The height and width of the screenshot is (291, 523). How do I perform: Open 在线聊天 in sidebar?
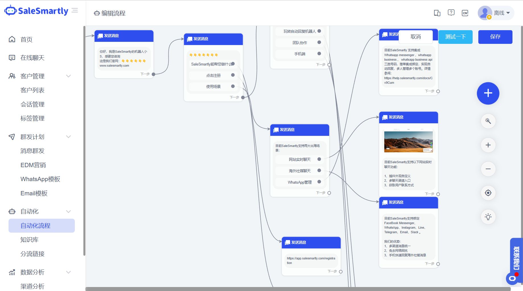(32, 58)
